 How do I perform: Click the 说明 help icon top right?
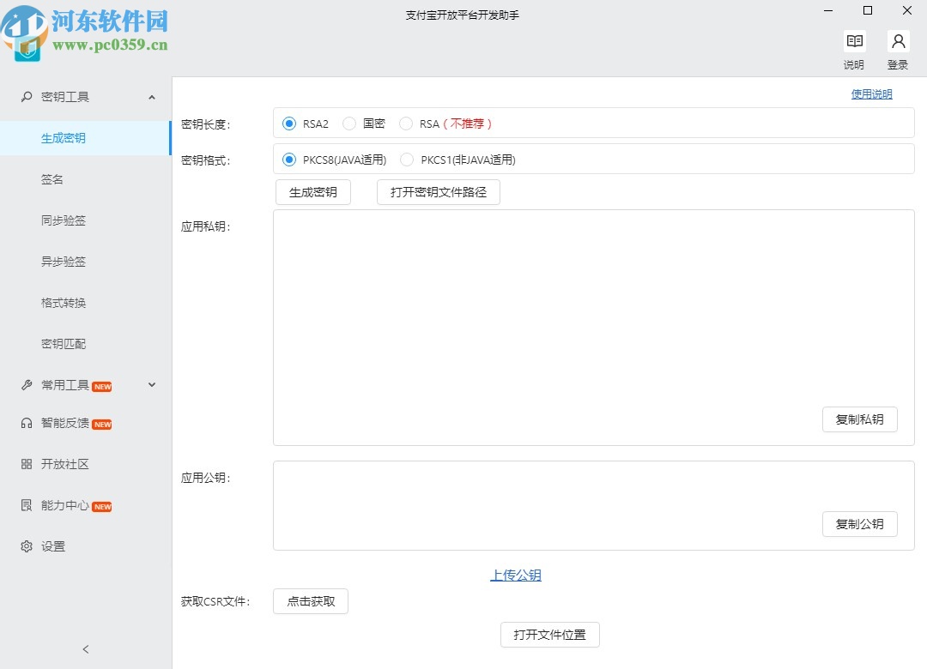coord(854,40)
